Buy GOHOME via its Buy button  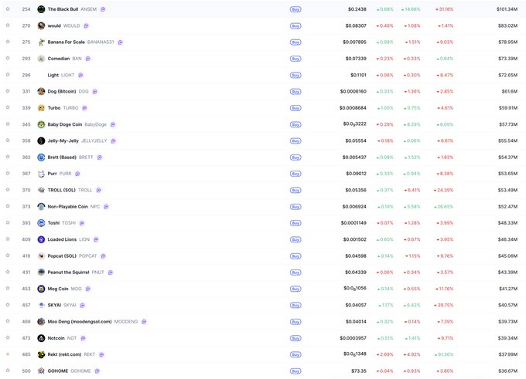[x=295, y=371]
